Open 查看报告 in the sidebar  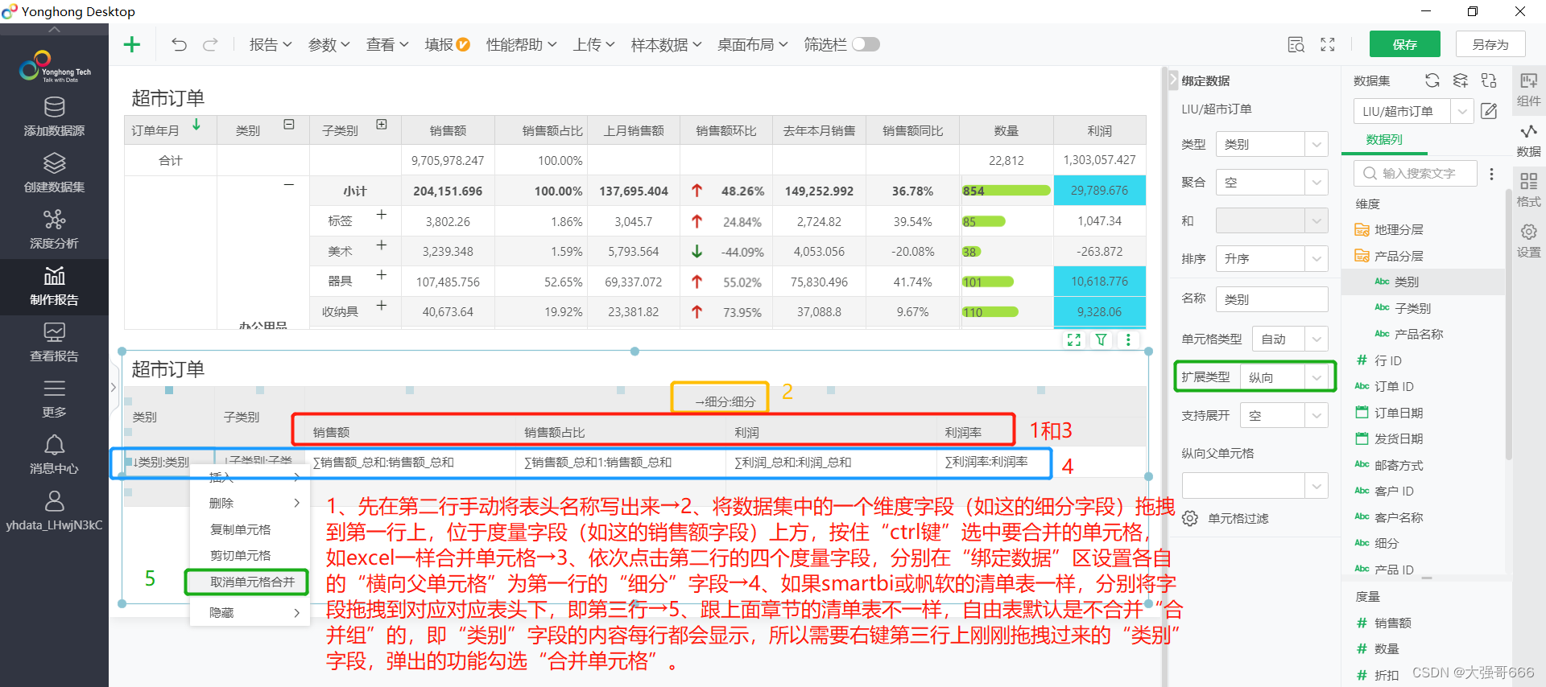coord(54,343)
